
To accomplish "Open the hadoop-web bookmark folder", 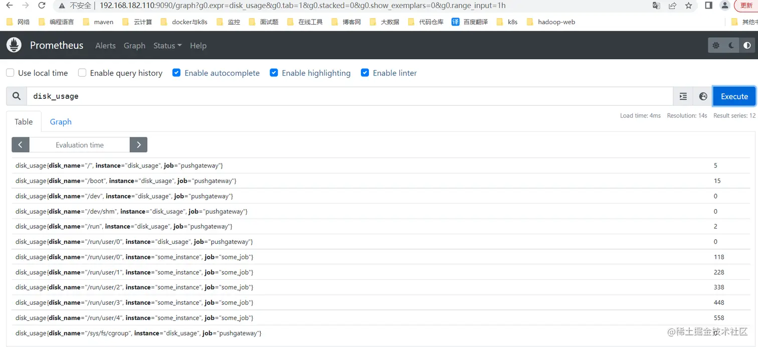I will point(550,22).
